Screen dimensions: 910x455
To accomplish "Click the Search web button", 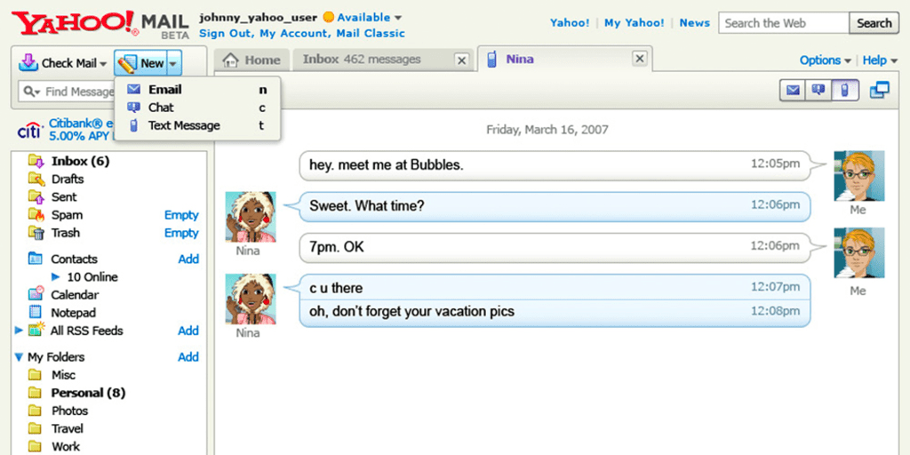I will (x=874, y=23).
